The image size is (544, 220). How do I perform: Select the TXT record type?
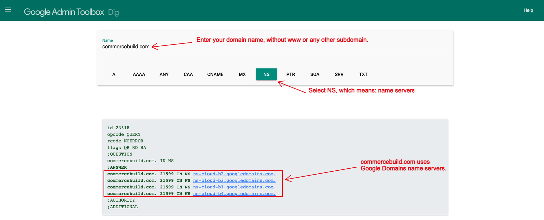pyautogui.click(x=363, y=74)
